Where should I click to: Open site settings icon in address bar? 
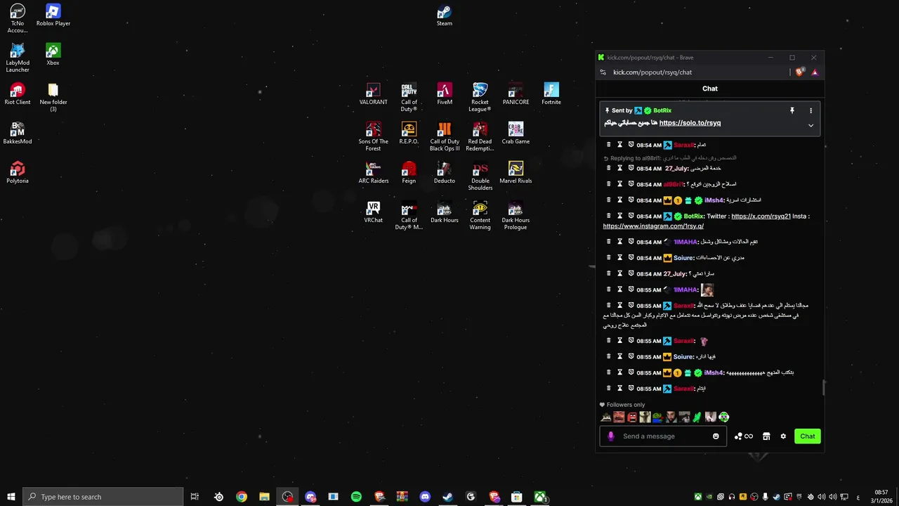pos(603,72)
